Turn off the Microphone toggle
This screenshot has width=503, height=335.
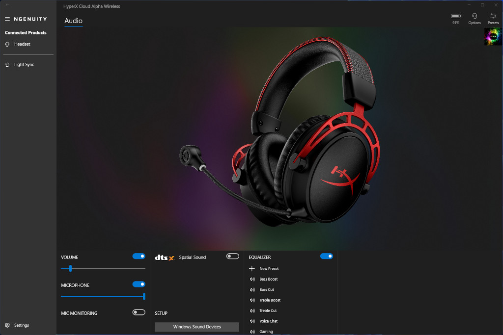click(x=139, y=284)
